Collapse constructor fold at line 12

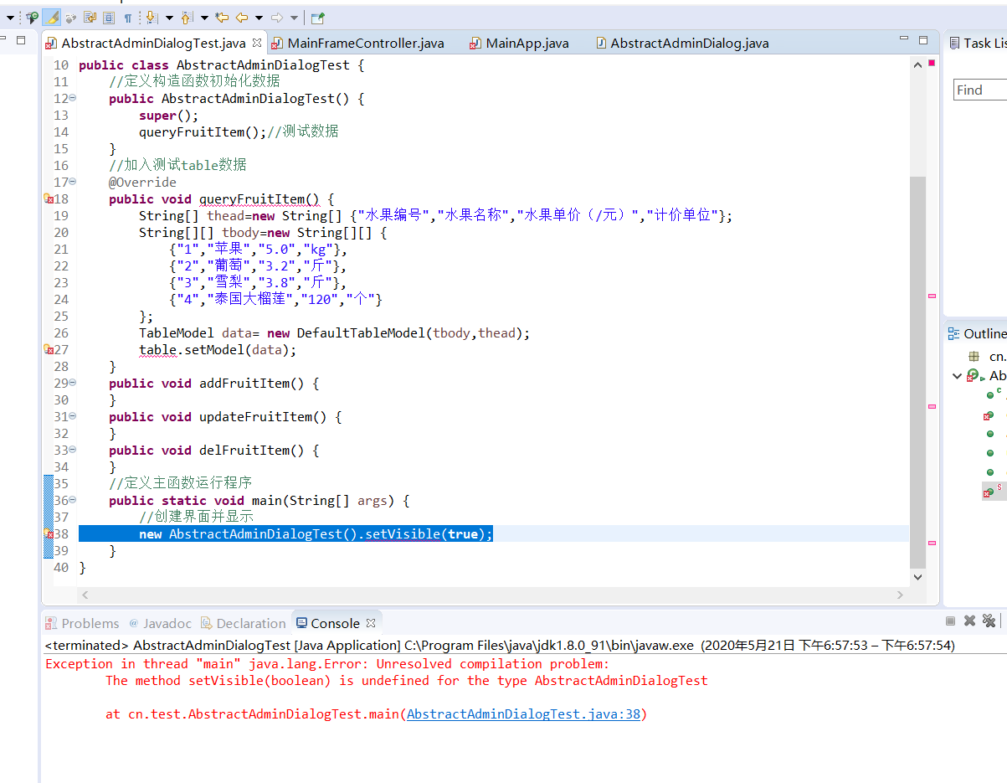coord(72,98)
